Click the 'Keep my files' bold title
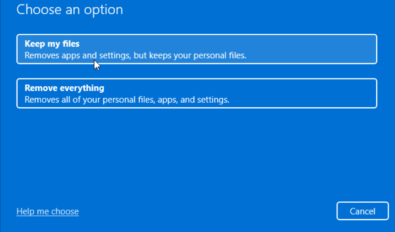 (52, 44)
